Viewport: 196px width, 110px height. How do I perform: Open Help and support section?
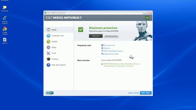pos(59,65)
